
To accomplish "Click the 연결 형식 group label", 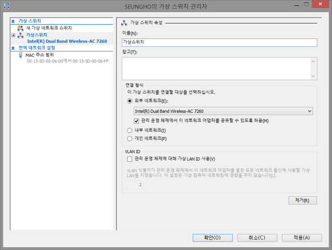I will pyautogui.click(x=135, y=85).
